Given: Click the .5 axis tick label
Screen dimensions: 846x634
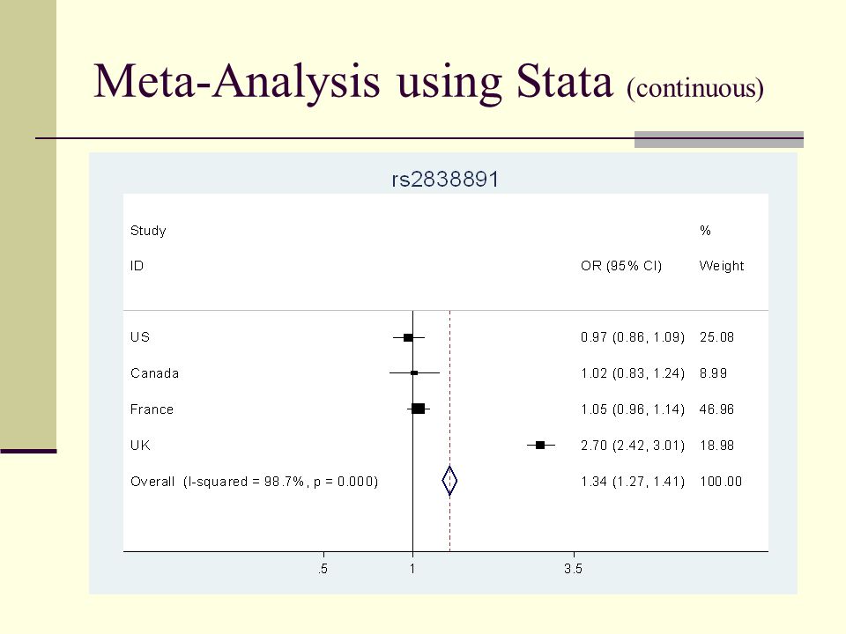Looking at the screenshot, I should (323, 568).
